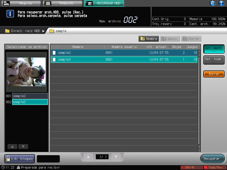Image resolution: width=227 pixels, height=170 pixels.
Task: Select sample3 in the selected files list
Action: pyautogui.click(x=30, y=102)
